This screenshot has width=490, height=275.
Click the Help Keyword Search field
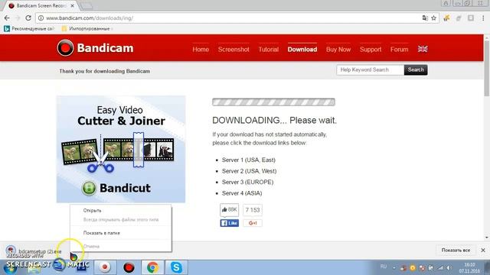click(x=371, y=70)
